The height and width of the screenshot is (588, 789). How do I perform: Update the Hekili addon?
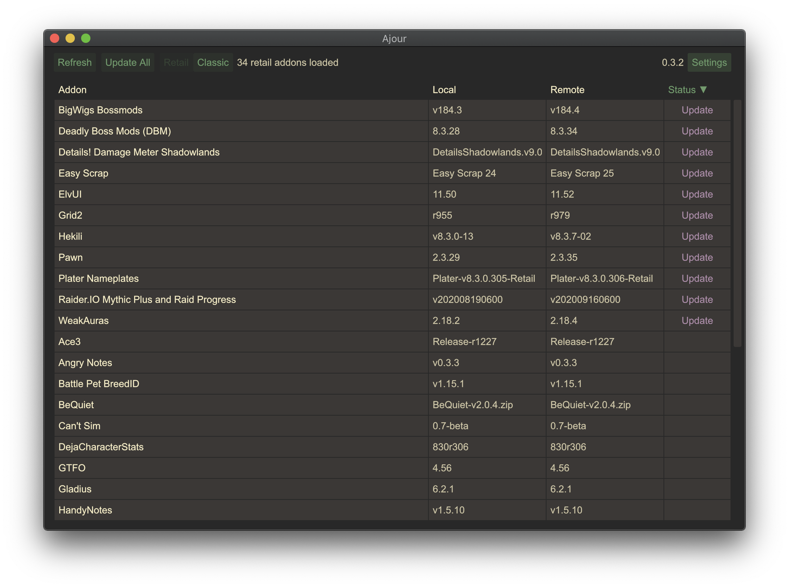coord(697,237)
